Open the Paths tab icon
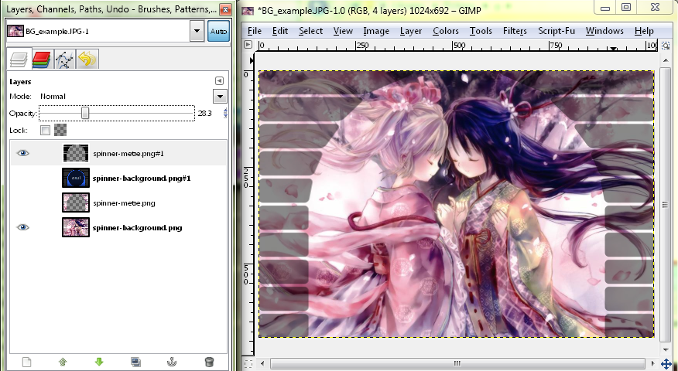The height and width of the screenshot is (371, 678). point(64,60)
